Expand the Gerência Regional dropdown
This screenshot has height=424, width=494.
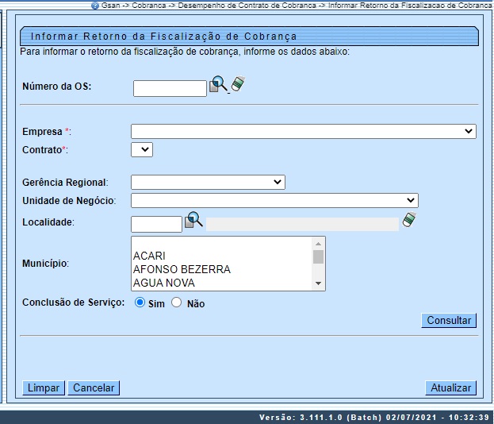(208, 182)
